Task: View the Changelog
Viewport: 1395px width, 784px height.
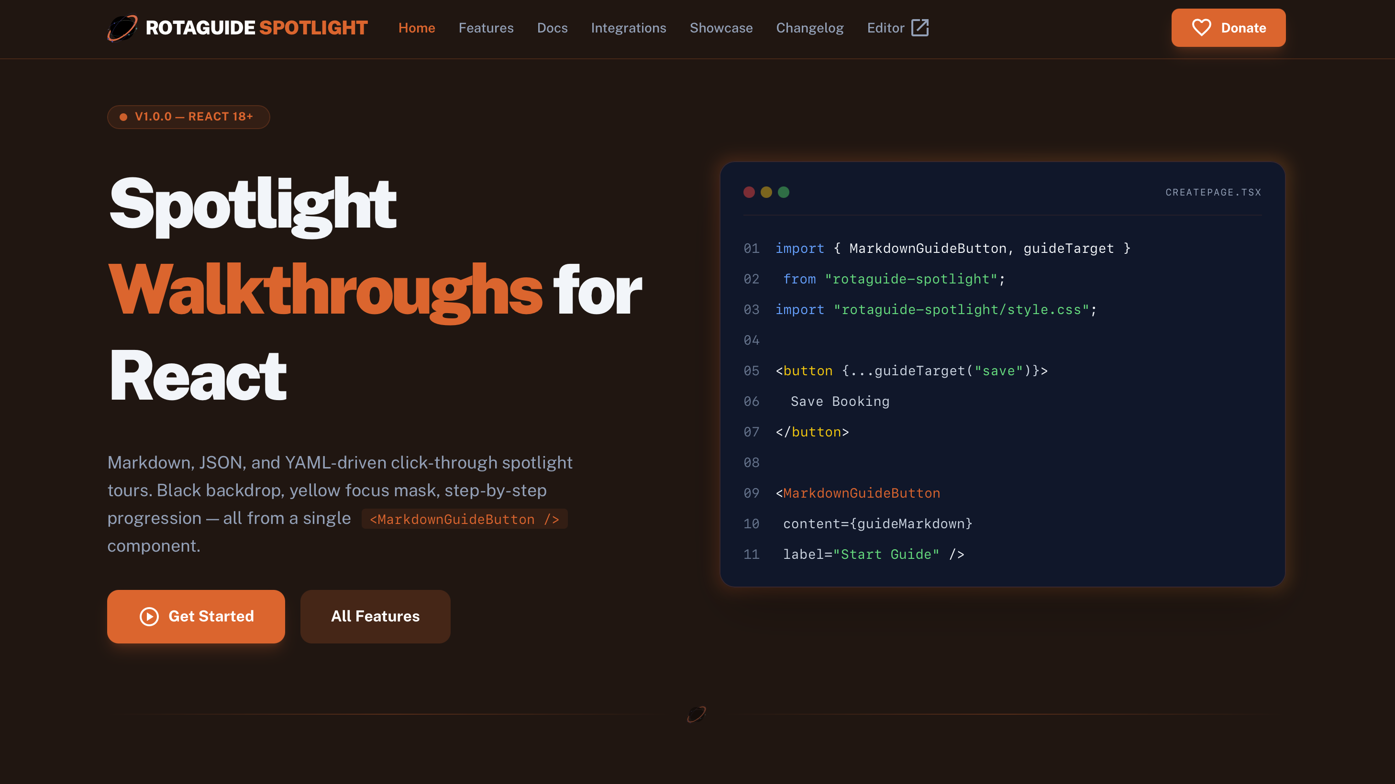Action: [809, 28]
